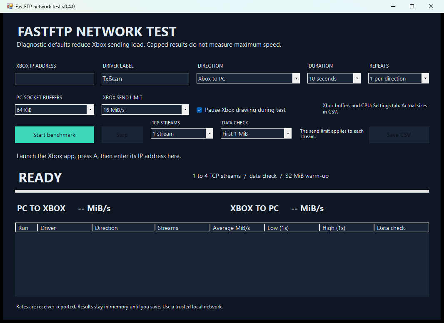444x323 pixels.
Task: Open the PC Socket Buffers 64 KiB dropdown
Action: tap(55, 110)
